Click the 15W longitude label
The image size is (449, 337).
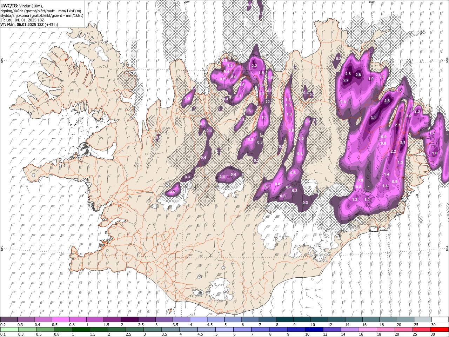[x=372, y=2]
